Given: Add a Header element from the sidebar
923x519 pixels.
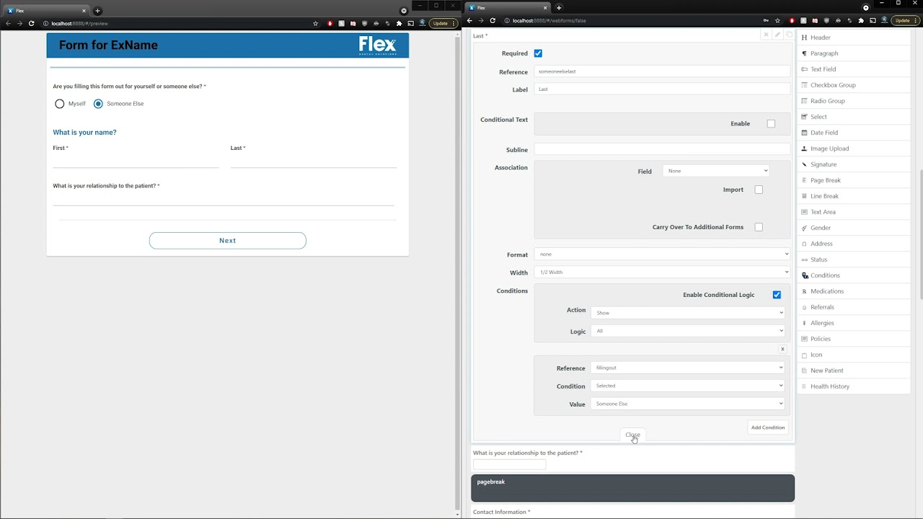Looking at the screenshot, I should pos(854,37).
